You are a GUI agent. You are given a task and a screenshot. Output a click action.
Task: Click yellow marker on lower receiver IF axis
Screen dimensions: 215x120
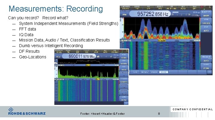click(88, 65)
